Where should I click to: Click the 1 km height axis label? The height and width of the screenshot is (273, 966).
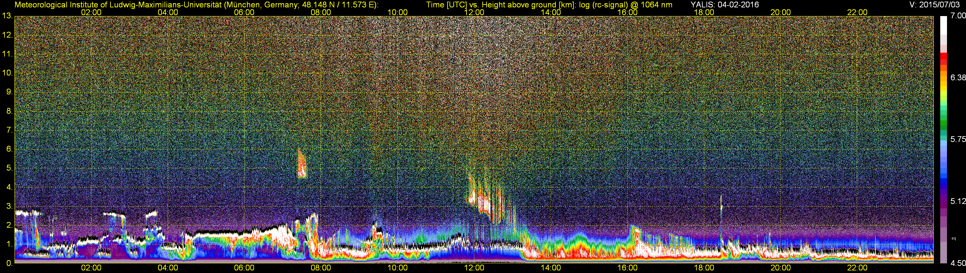tap(9, 245)
